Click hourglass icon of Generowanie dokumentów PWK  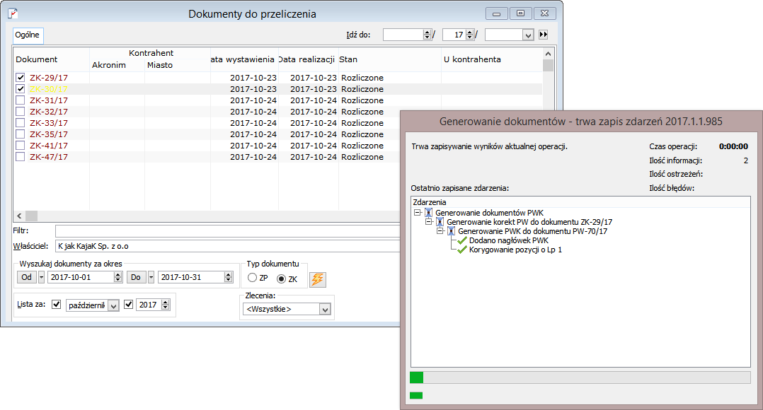point(428,212)
